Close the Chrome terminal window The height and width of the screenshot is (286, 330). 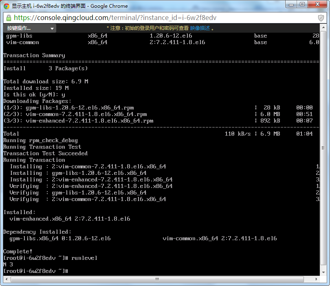(317, 4)
